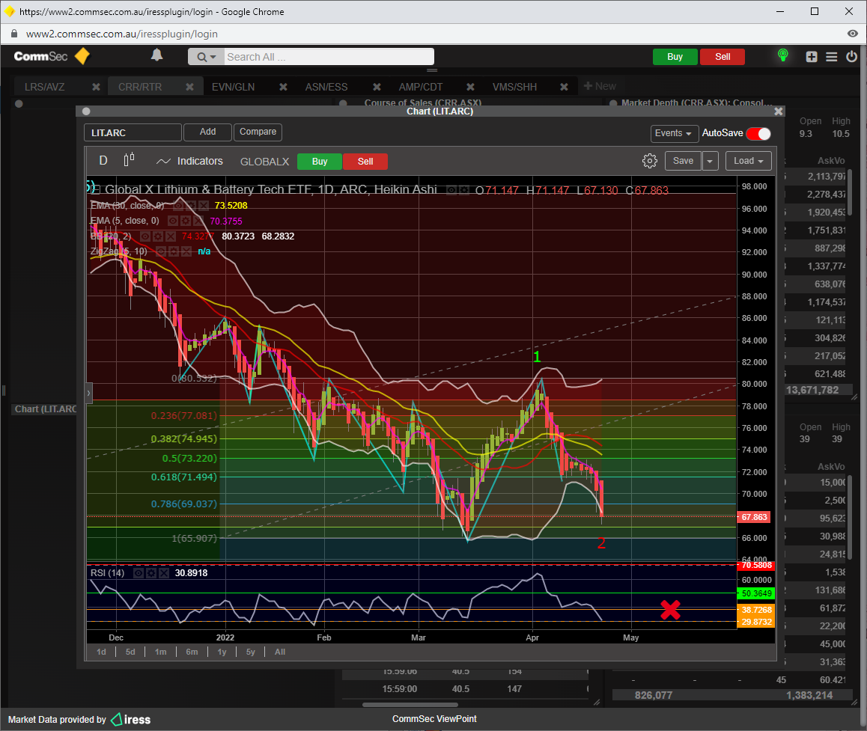The height and width of the screenshot is (731, 867).
Task: Open settings gear for BB indicator
Action: 158,236
